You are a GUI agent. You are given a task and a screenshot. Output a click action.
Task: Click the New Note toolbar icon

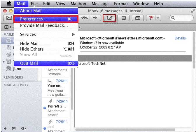click(x=123, y=18)
